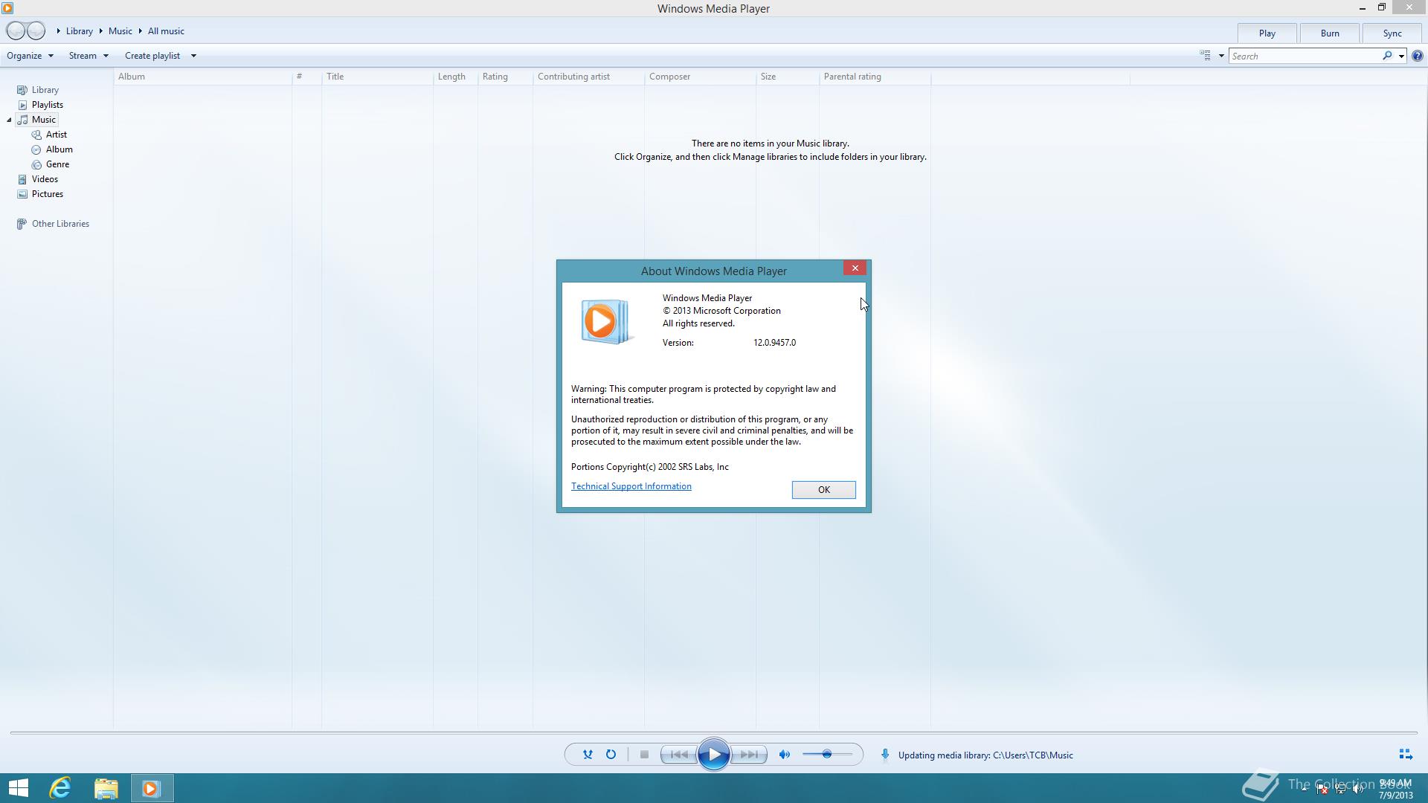Expand the breadcrumb arrow before Library
1428x803 pixels.
point(58,31)
